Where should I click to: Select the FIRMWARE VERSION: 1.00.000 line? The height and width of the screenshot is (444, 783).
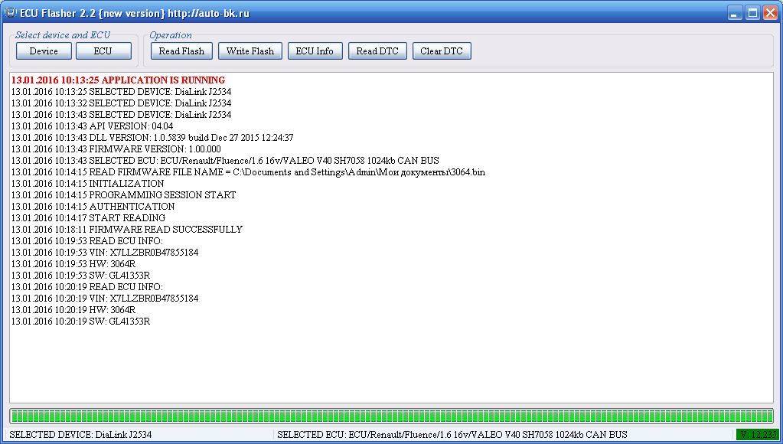click(116, 149)
